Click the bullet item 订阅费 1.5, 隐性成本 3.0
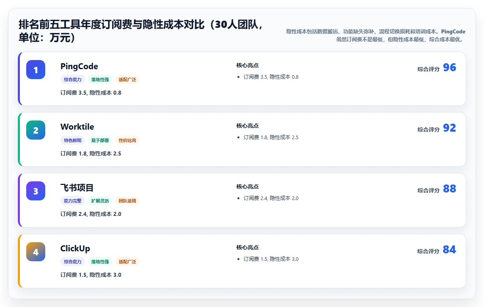The height and width of the screenshot is (307, 484). pyautogui.click(x=271, y=259)
